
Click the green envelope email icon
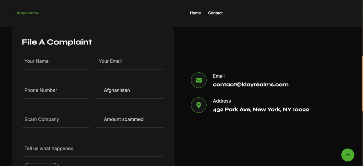pyautogui.click(x=199, y=80)
